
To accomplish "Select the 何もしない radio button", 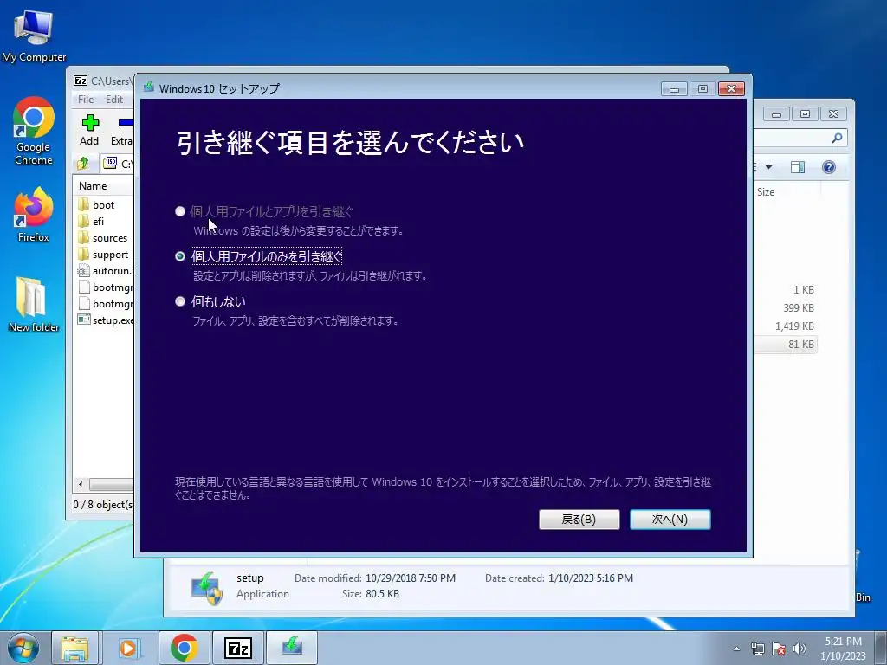I will click(180, 301).
